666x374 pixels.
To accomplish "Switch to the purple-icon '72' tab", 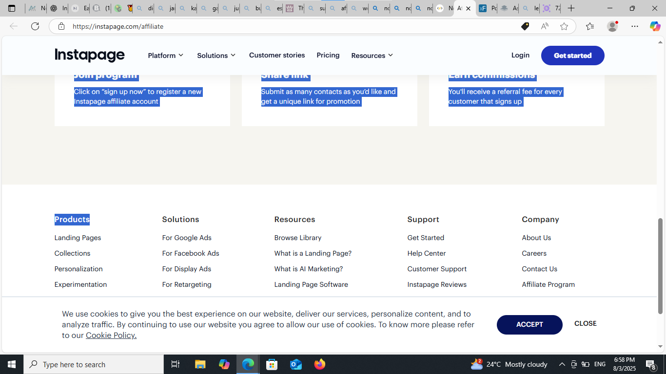I will (551, 8).
